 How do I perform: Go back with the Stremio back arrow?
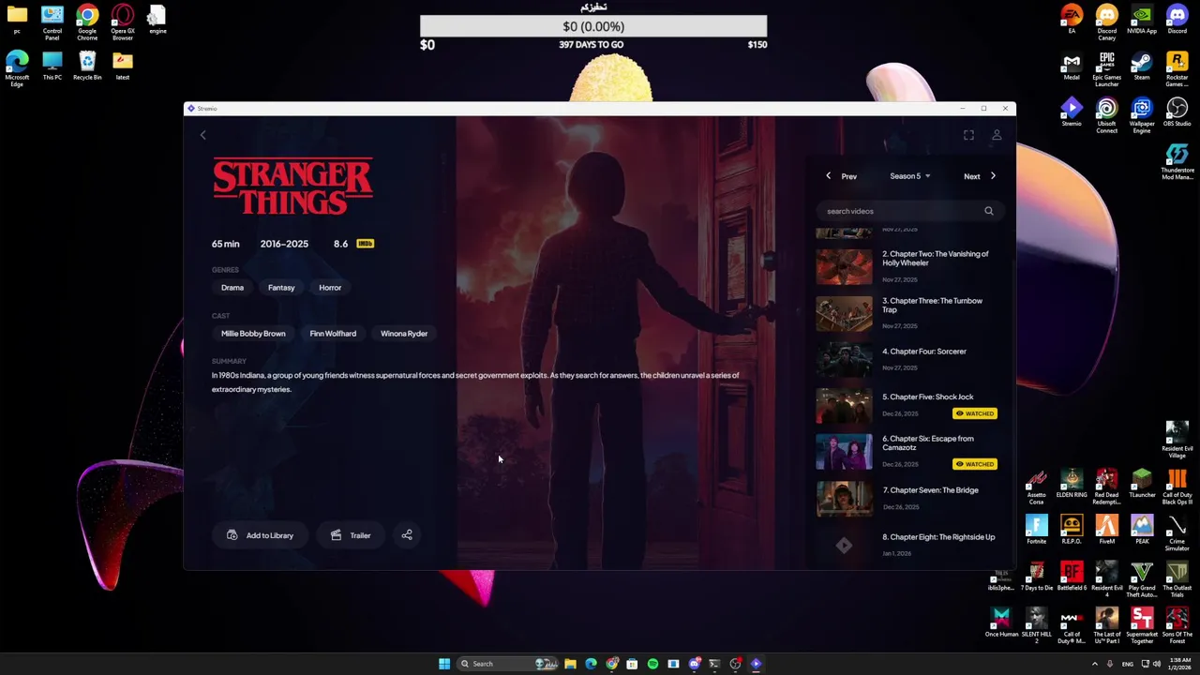click(202, 135)
